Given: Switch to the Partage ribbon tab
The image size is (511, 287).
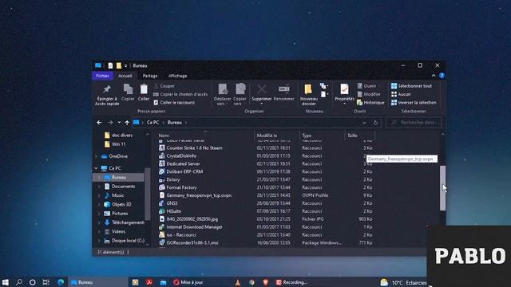Looking at the screenshot, I should [x=150, y=76].
